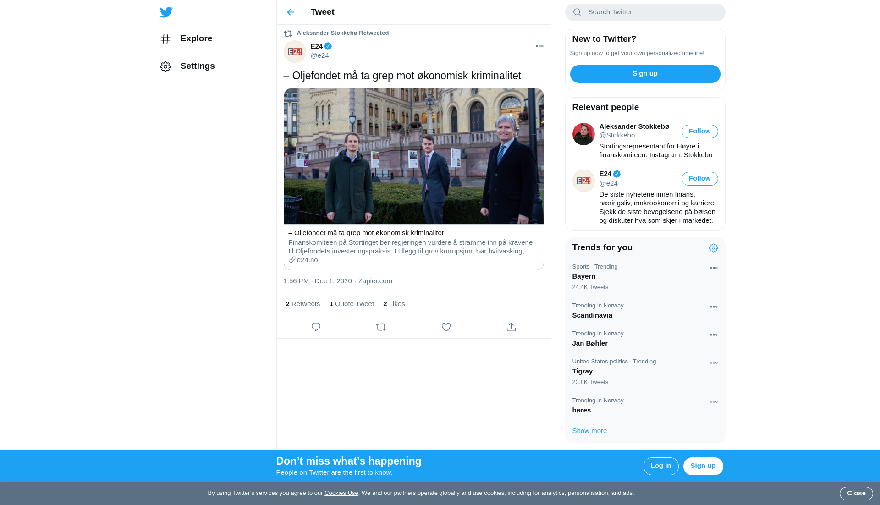View the 1 Quote Tweet list
Viewport: 880px width, 505px height.
click(x=352, y=304)
